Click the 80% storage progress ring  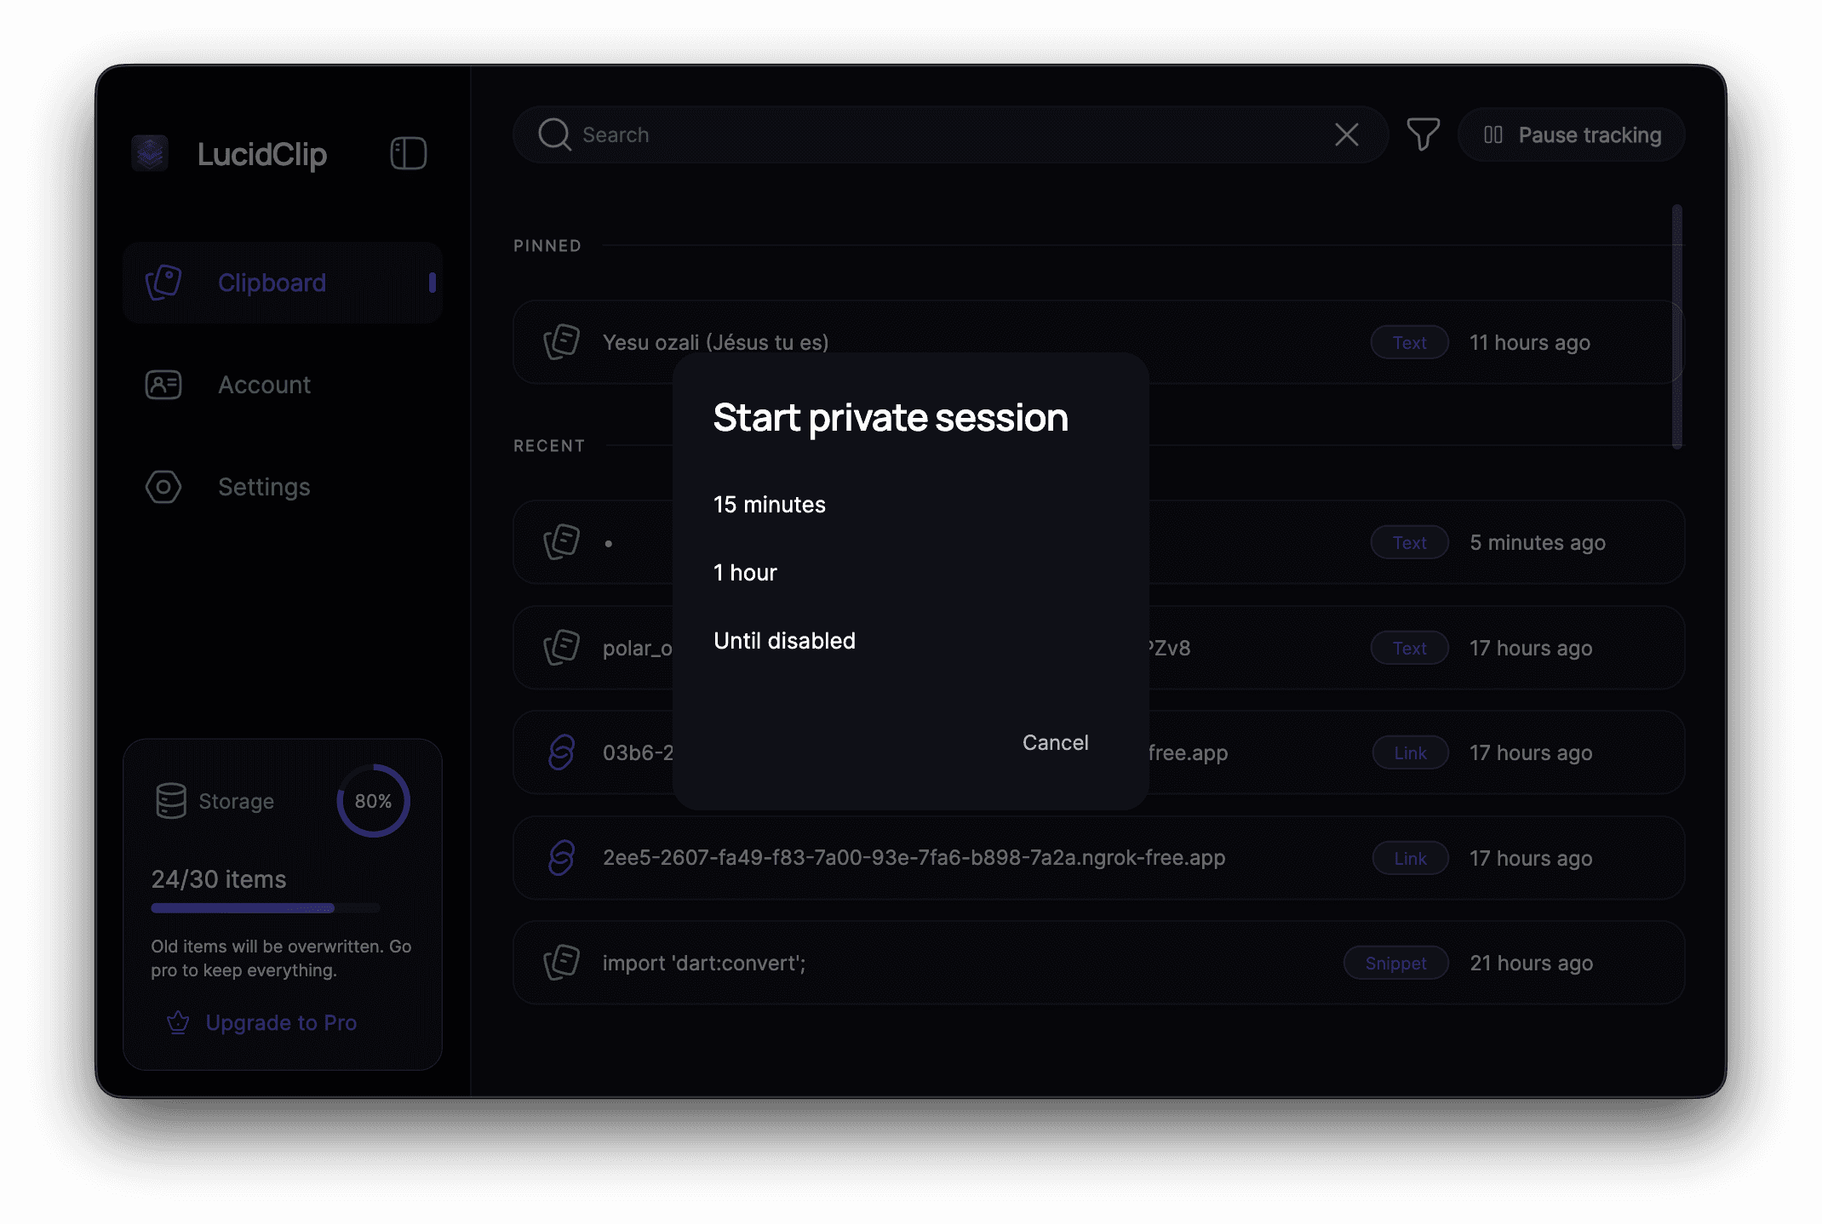373,800
